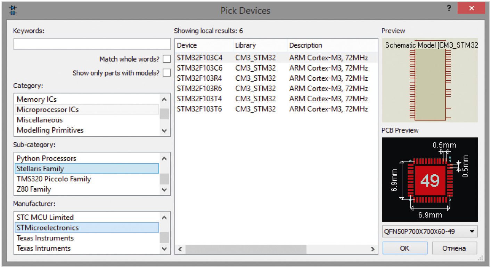The image size is (491, 268).
Task: Click the help question mark button
Action: [449, 8]
